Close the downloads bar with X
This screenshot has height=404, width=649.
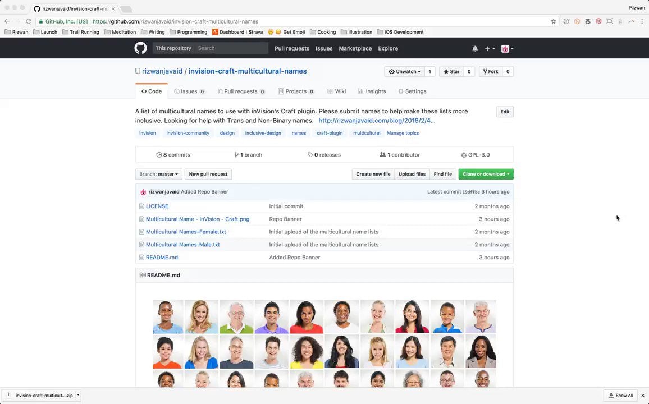pos(642,396)
